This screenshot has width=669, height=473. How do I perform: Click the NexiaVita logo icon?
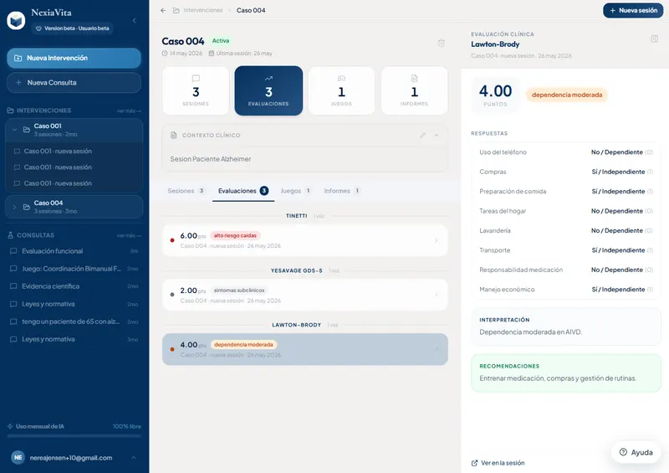(16, 20)
